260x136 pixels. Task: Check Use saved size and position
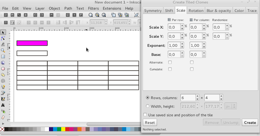(145, 115)
